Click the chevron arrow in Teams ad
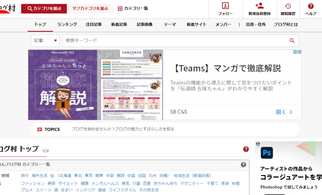This screenshot has height=195, width=322. (291, 112)
